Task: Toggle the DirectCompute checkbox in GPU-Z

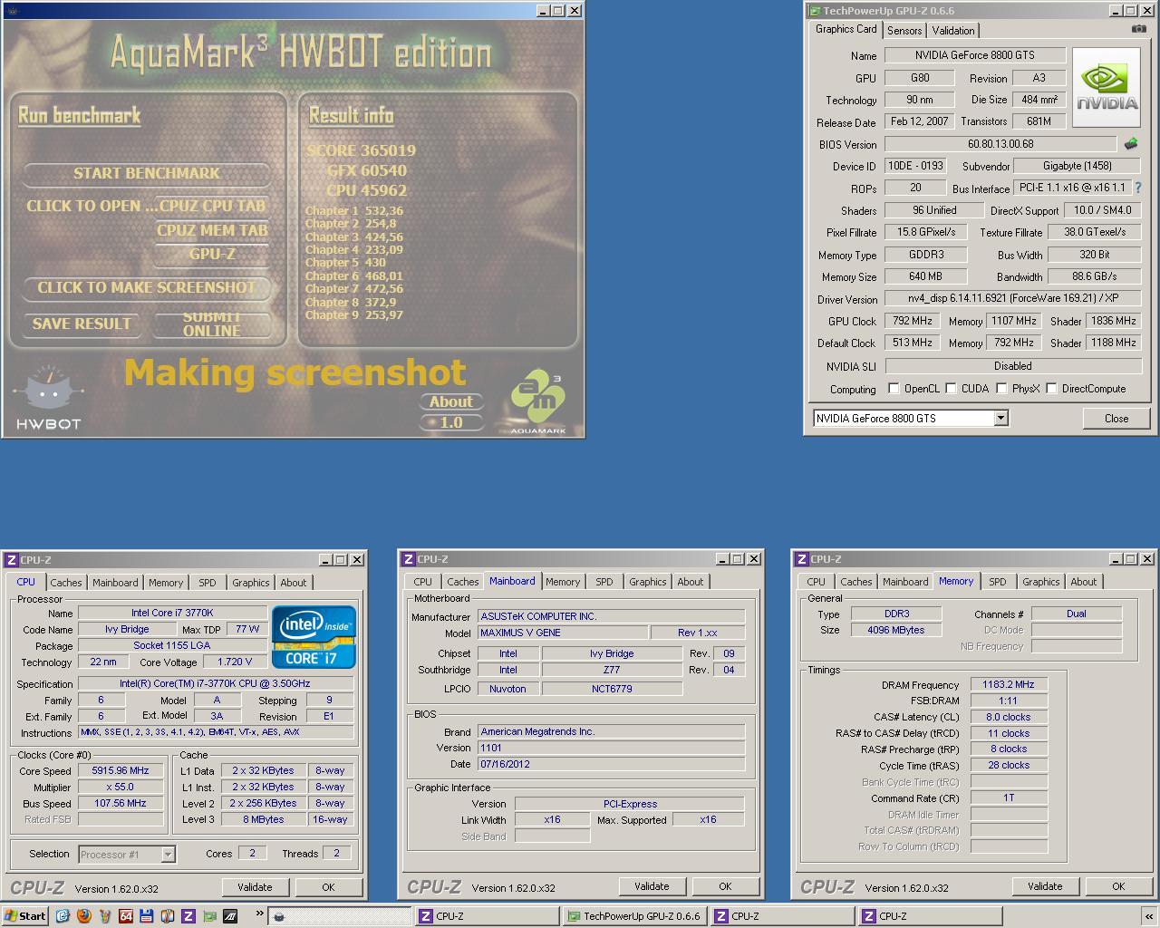Action: pyautogui.click(x=1051, y=389)
